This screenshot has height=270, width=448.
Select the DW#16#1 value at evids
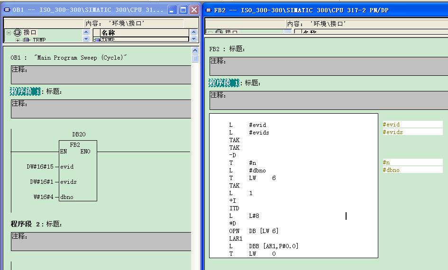pos(42,182)
